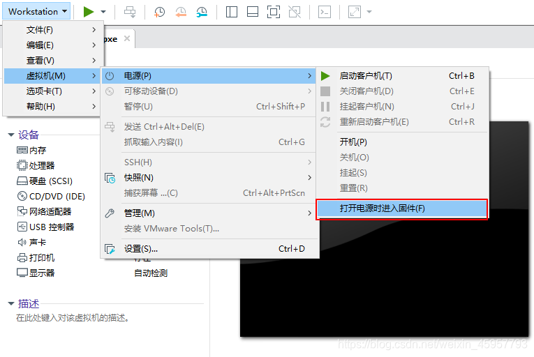Open the snapshot manager wrench-clock icon

(x=202, y=12)
